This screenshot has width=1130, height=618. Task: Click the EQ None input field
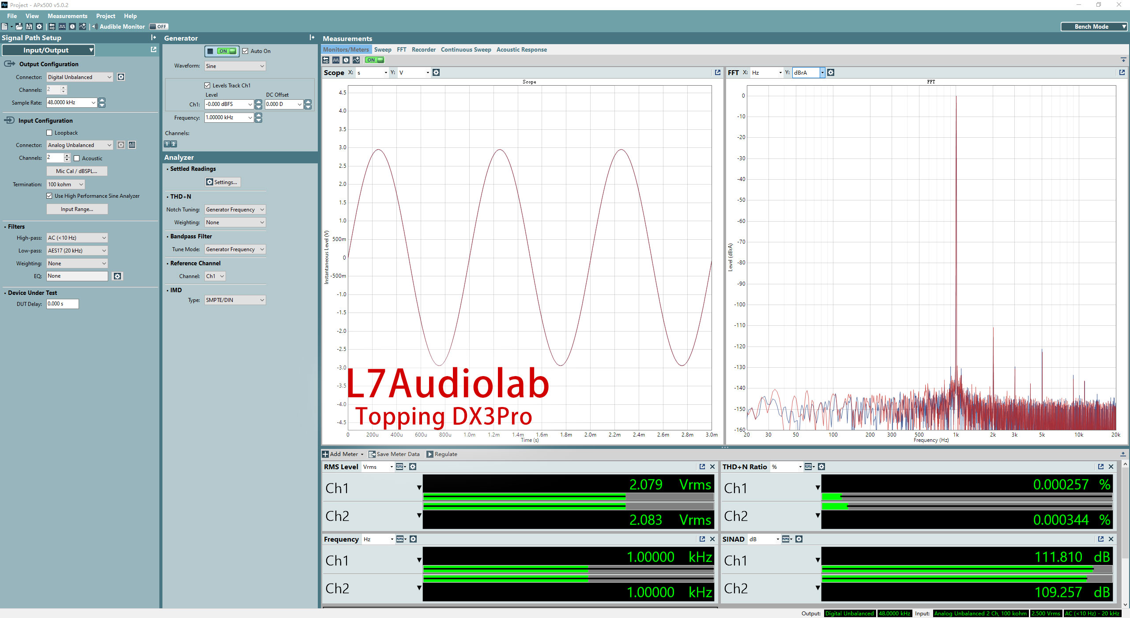[77, 276]
